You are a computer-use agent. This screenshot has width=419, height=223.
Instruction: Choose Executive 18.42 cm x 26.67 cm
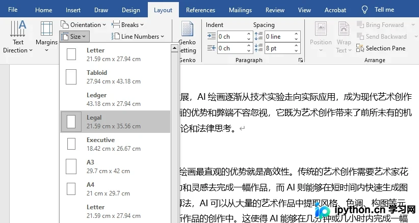115,144
